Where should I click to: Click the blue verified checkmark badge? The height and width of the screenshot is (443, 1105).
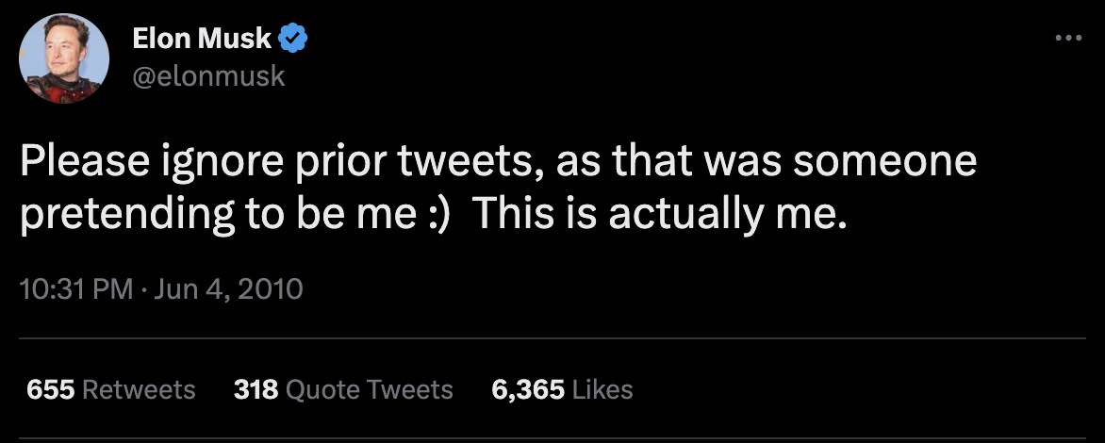pos(294,40)
